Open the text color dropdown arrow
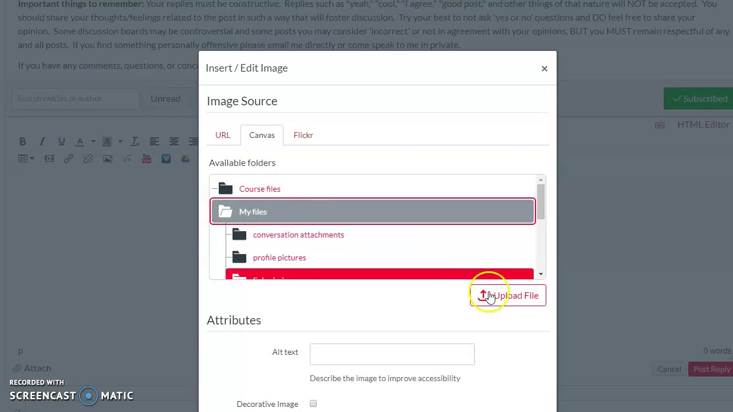The image size is (733, 412). pyautogui.click(x=93, y=141)
